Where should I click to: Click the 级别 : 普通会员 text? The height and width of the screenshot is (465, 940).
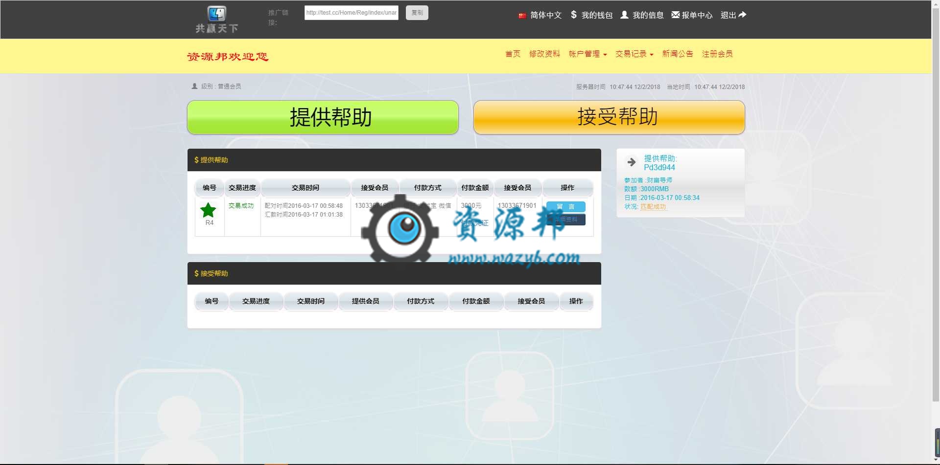[x=221, y=87]
